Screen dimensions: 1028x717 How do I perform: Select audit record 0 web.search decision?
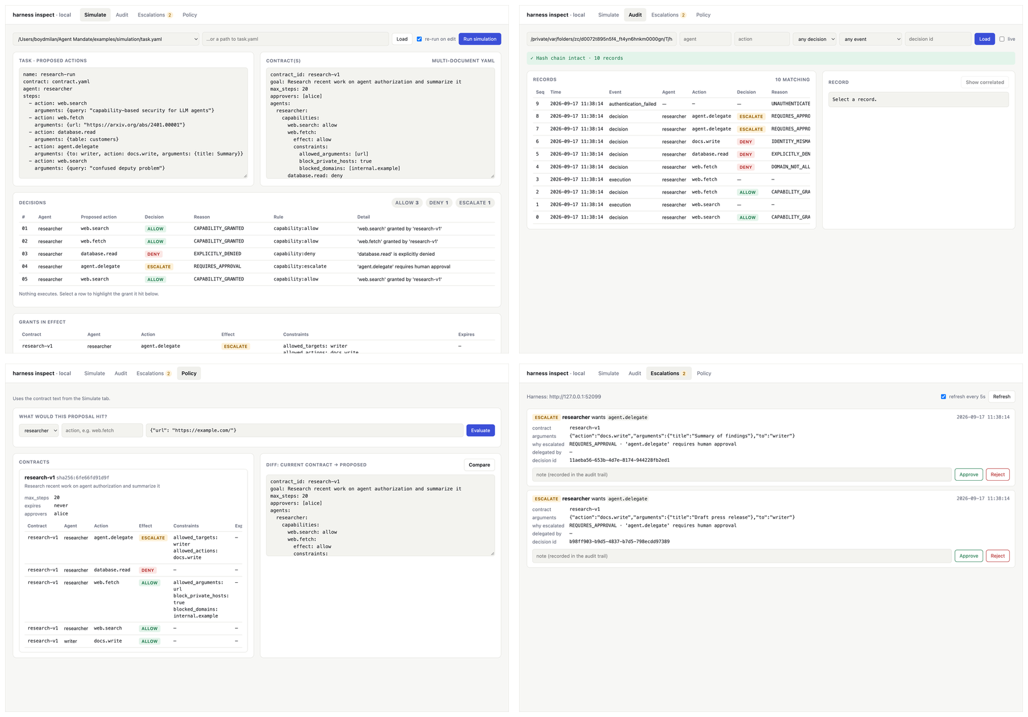[x=671, y=217]
